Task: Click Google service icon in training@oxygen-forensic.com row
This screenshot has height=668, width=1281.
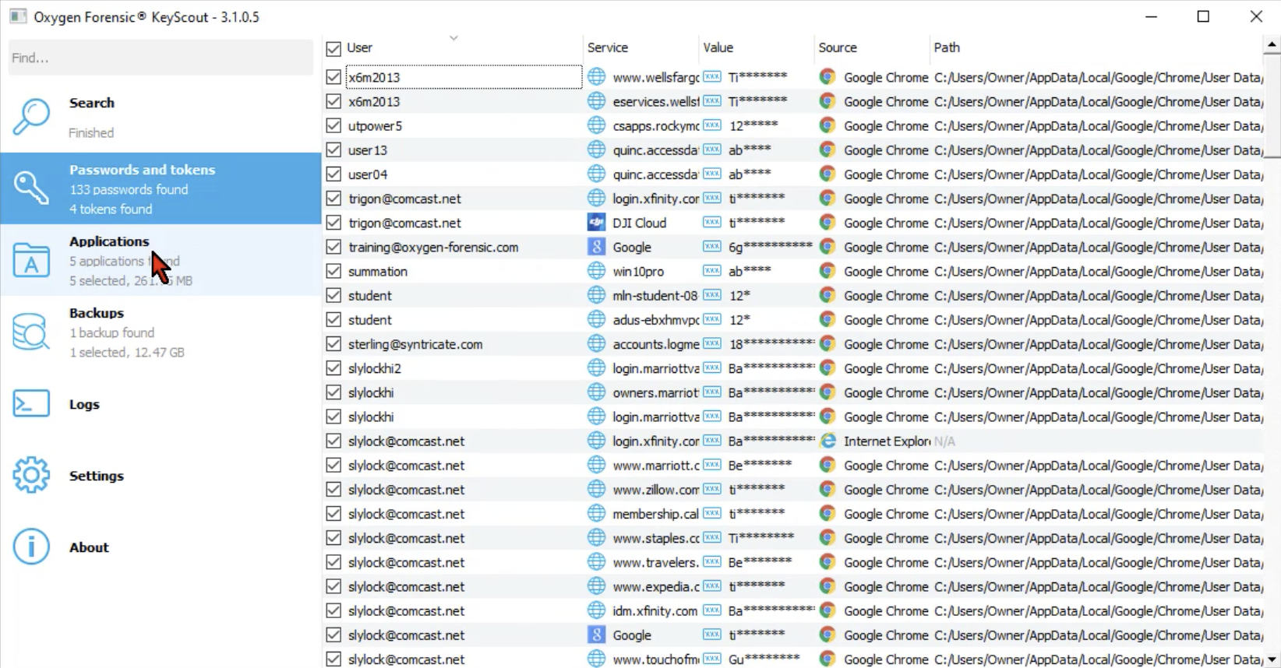Action: tap(596, 247)
